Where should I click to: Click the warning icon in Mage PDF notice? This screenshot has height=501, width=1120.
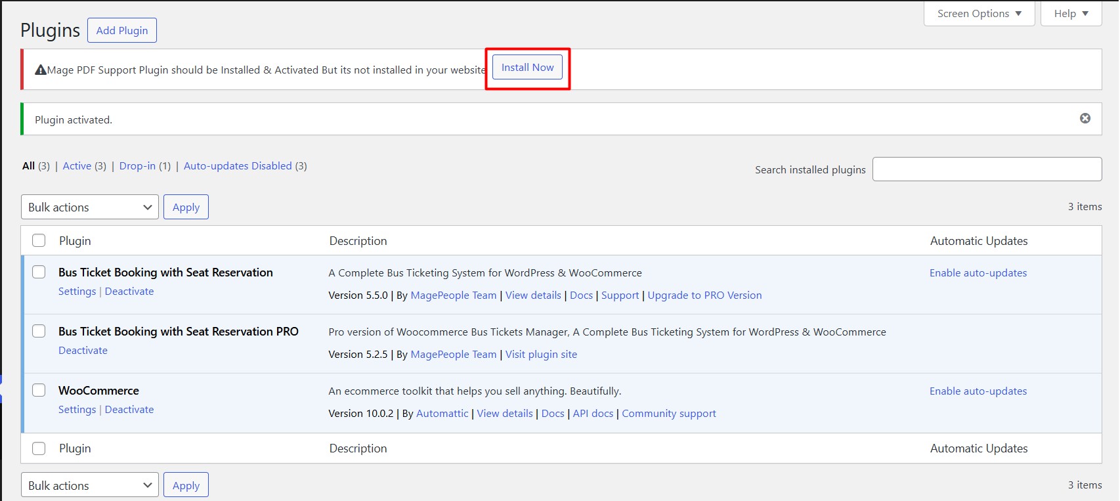coord(41,70)
